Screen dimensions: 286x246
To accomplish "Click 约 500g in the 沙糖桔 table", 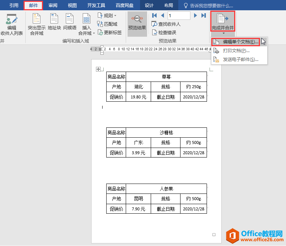I will 193,142.
